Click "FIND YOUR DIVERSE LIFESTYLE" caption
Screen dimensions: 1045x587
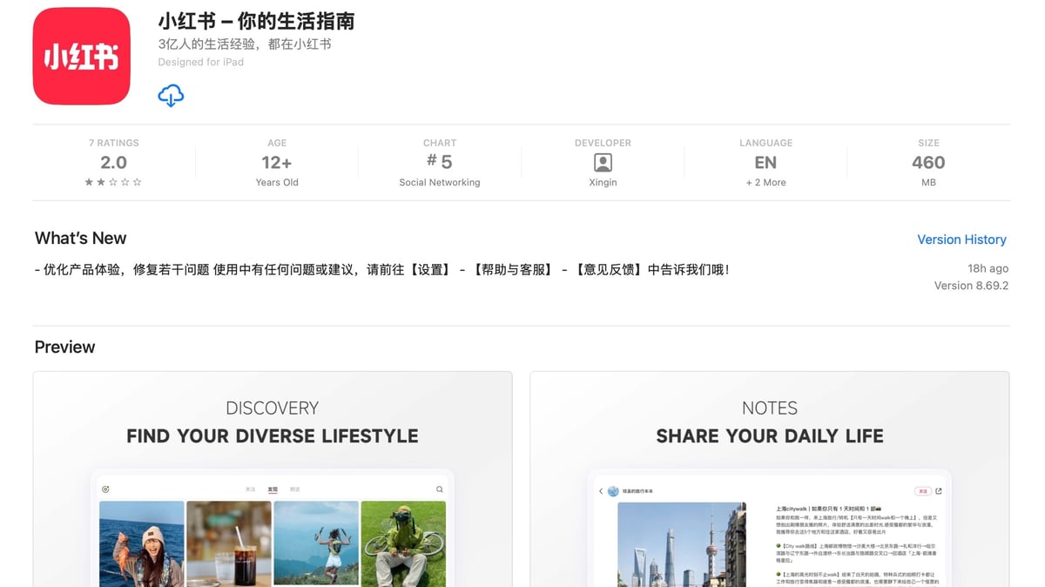tap(273, 436)
